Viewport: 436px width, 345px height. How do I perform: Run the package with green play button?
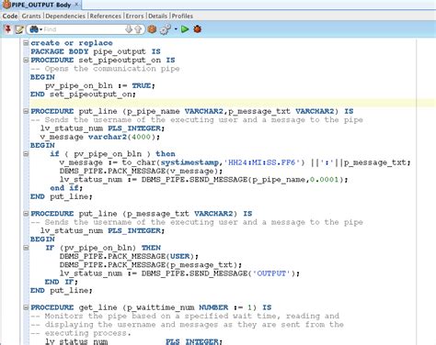click(185, 29)
